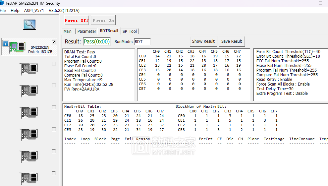
Task: Select the RDTResult tab
Action: [109, 31]
